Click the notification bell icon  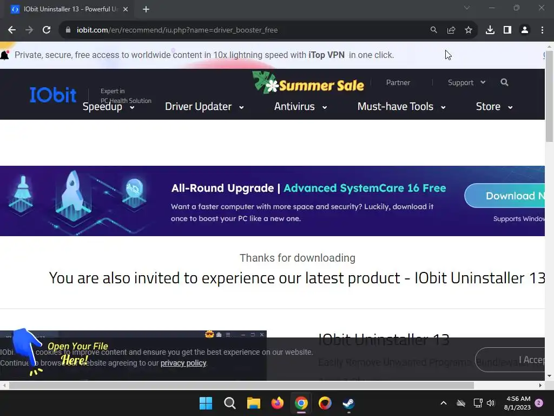point(4,55)
